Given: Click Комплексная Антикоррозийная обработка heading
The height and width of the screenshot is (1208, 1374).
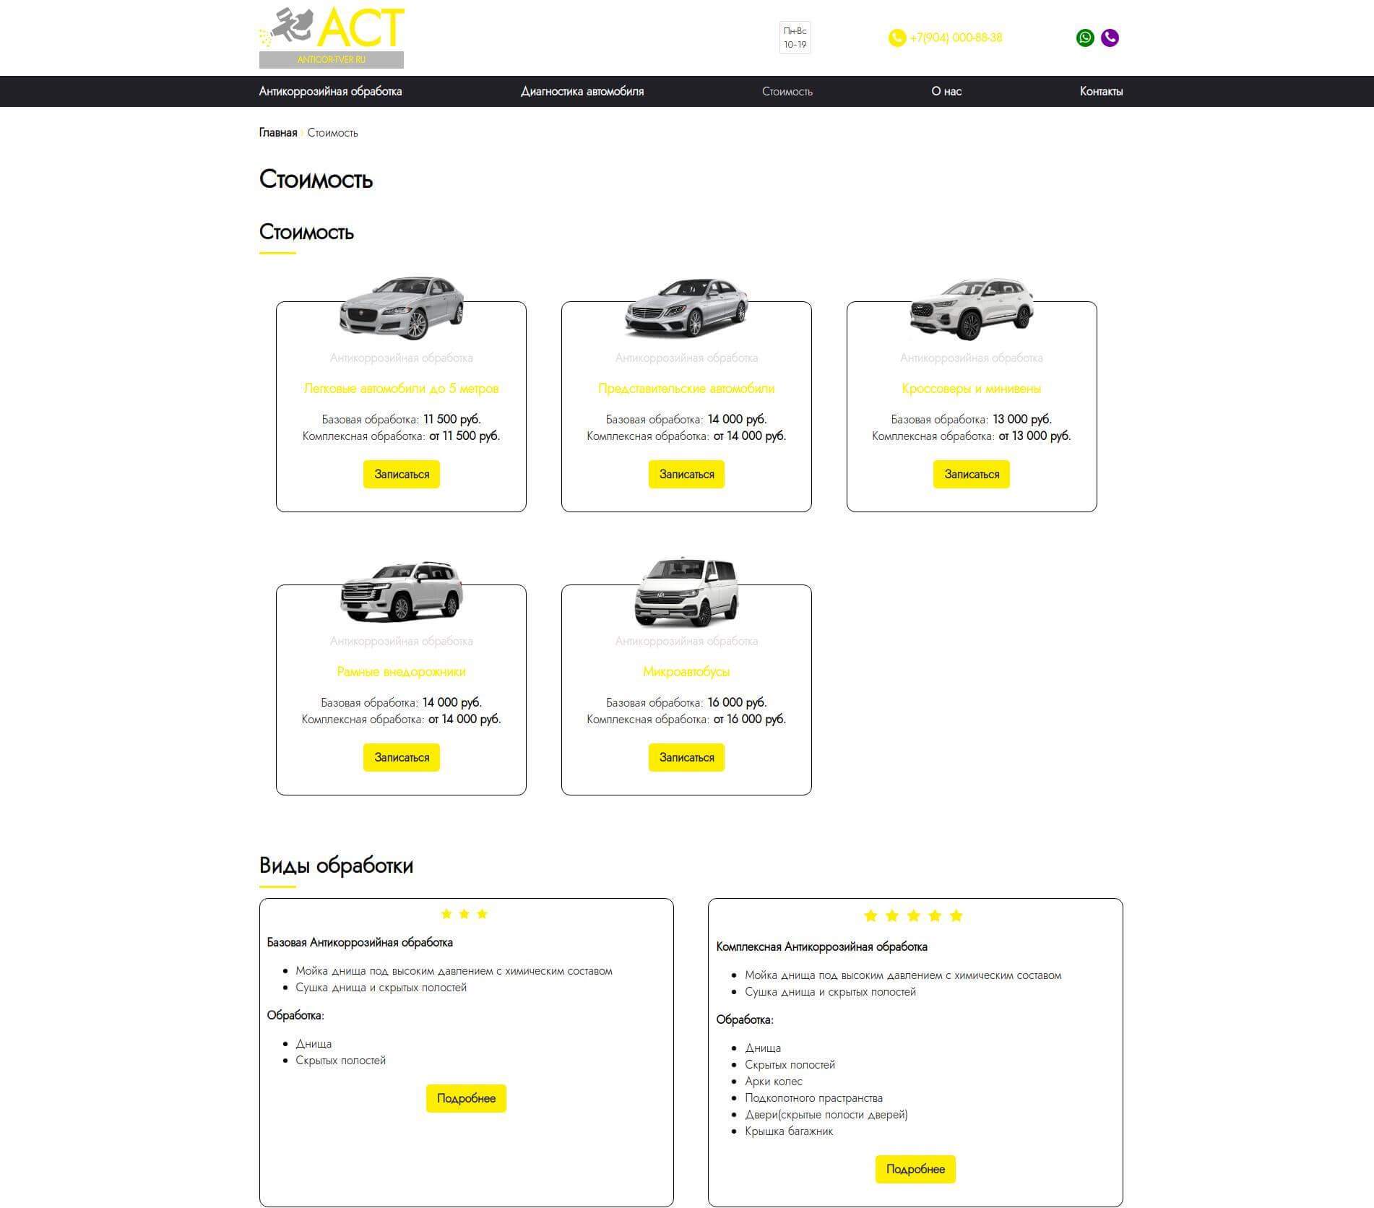Looking at the screenshot, I should [x=821, y=946].
